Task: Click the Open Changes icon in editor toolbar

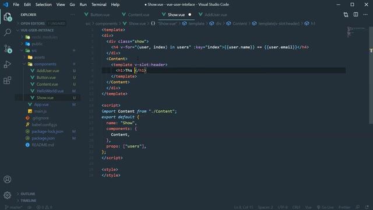Action: (346, 15)
